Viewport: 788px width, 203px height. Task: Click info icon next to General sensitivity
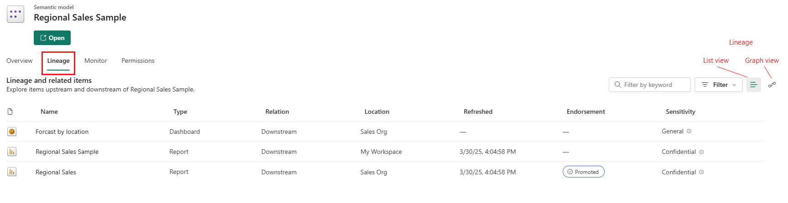click(x=689, y=131)
